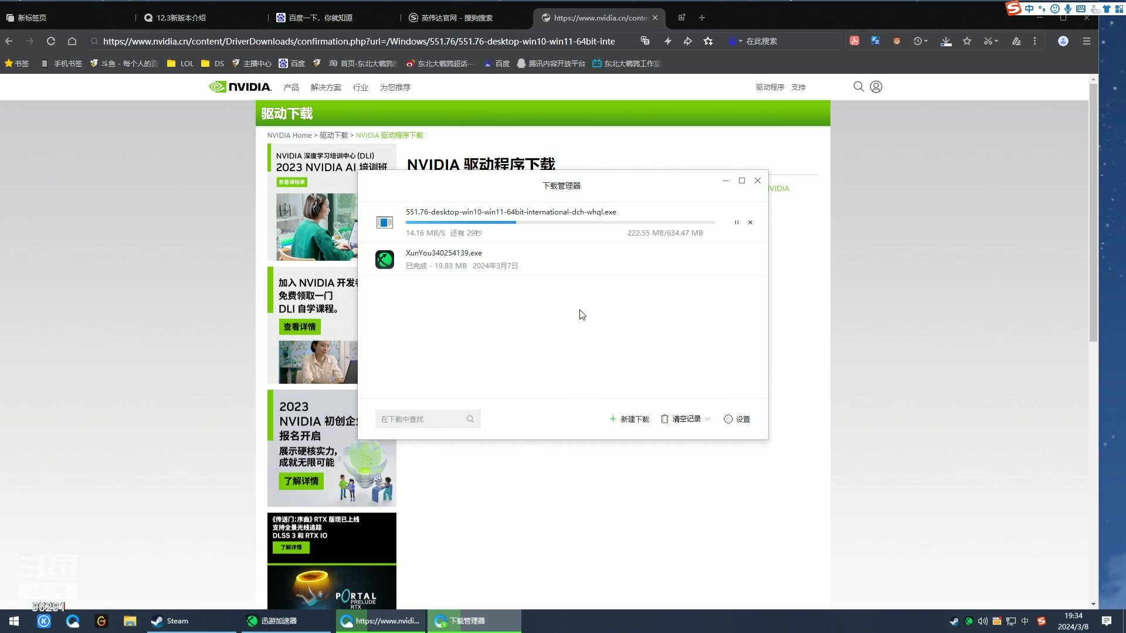Cancel the 551.76 driver download
1126x633 pixels.
750,223
